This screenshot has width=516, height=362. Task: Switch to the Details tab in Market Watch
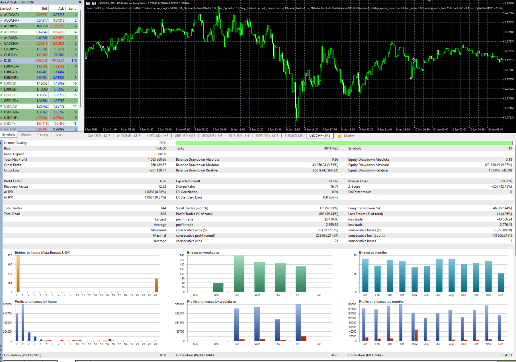coord(26,134)
